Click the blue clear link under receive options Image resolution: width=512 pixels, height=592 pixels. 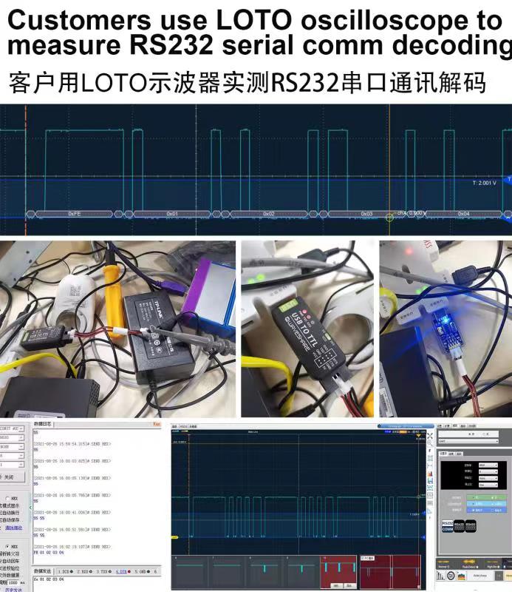[13, 528]
